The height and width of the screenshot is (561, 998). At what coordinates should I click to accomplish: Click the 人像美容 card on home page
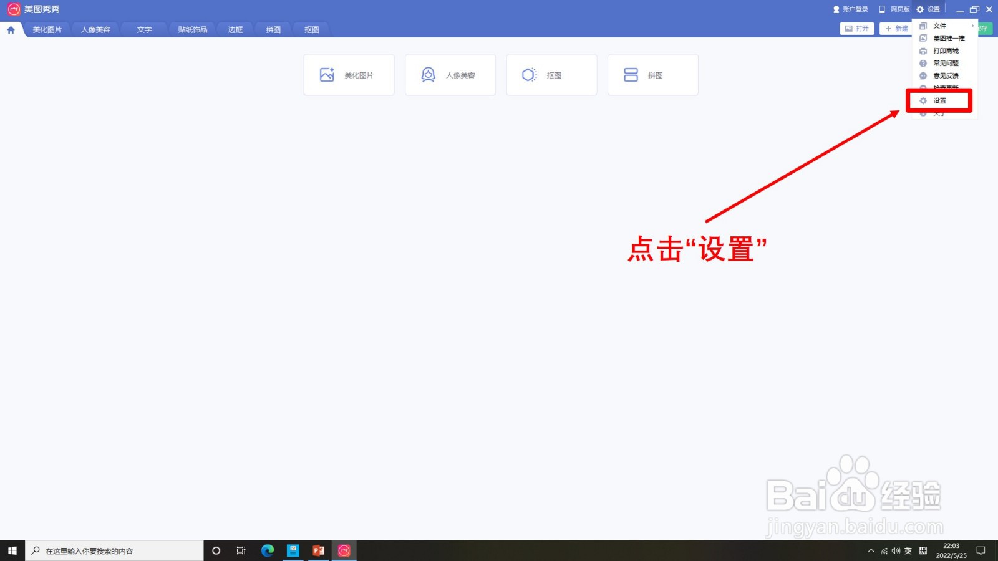click(x=450, y=75)
